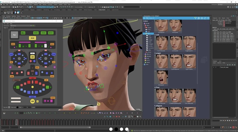Image resolution: width=238 pixels, height=132 pixels.
Task: Toggle the V visibility box of the display layer
Action: [214, 67]
